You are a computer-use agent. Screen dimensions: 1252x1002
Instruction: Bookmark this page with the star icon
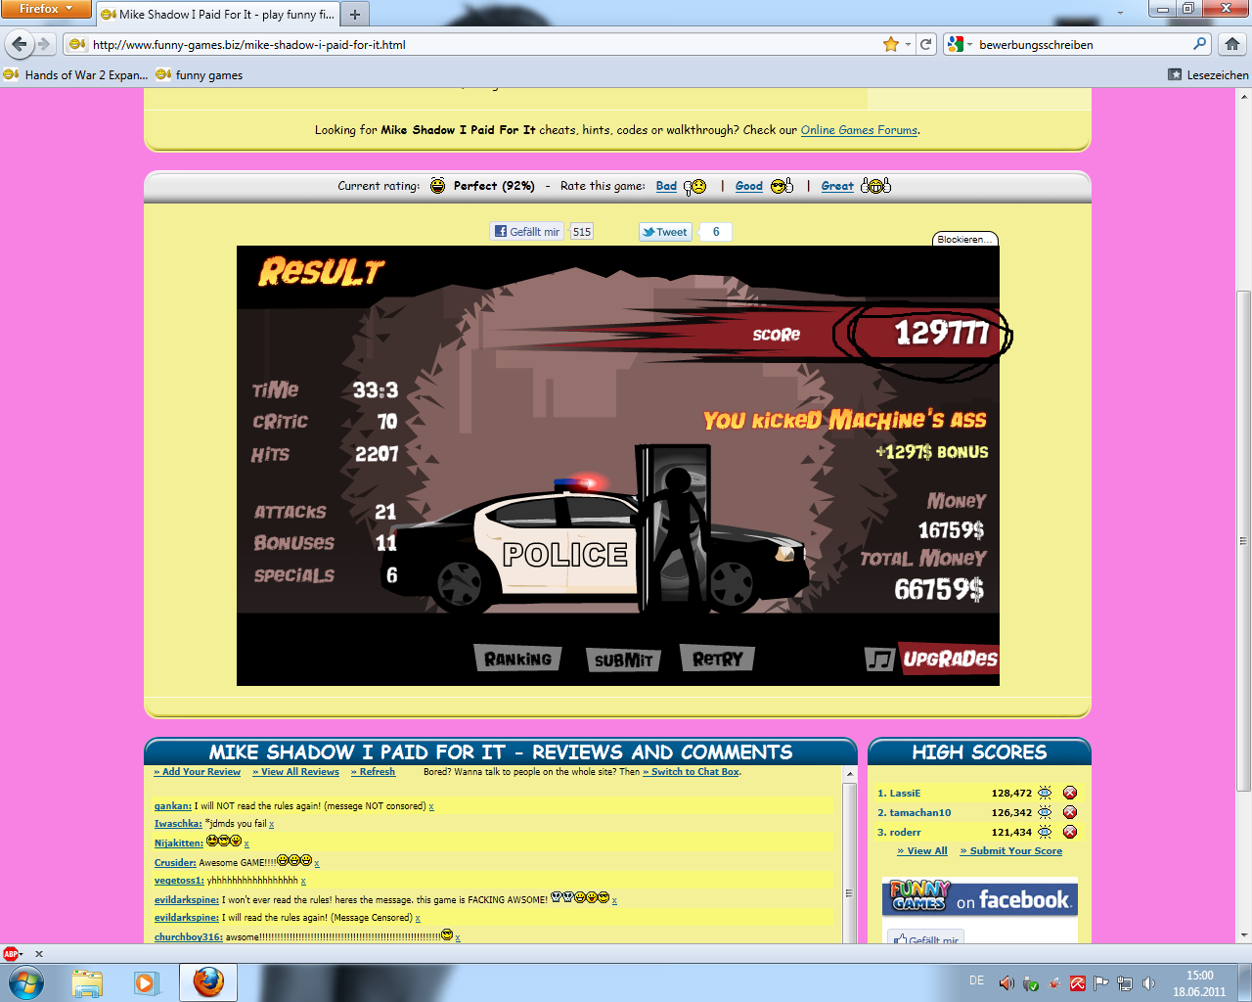pyautogui.click(x=890, y=44)
